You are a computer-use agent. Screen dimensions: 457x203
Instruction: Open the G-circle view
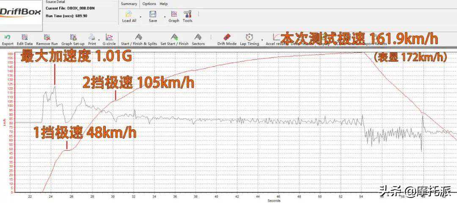click(x=109, y=38)
